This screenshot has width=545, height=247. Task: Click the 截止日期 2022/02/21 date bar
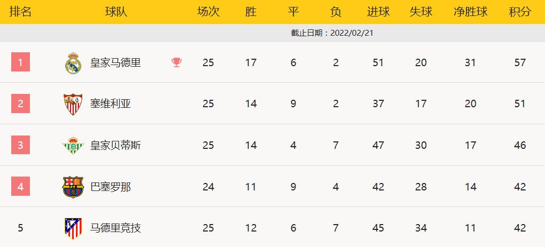pos(330,33)
